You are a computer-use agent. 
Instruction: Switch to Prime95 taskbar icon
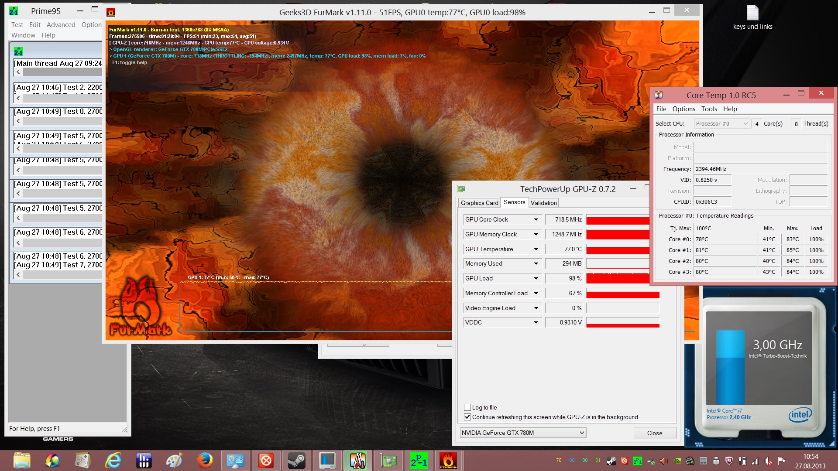click(419, 461)
